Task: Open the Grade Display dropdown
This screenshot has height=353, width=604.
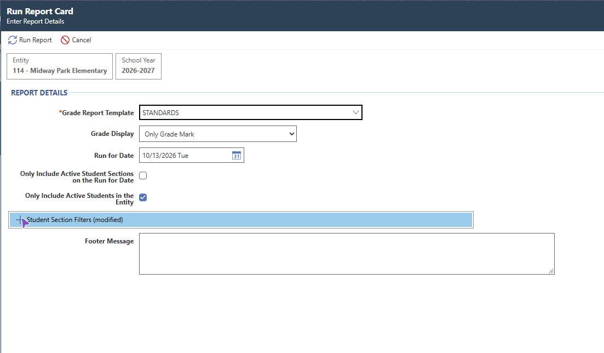Action: pos(217,134)
